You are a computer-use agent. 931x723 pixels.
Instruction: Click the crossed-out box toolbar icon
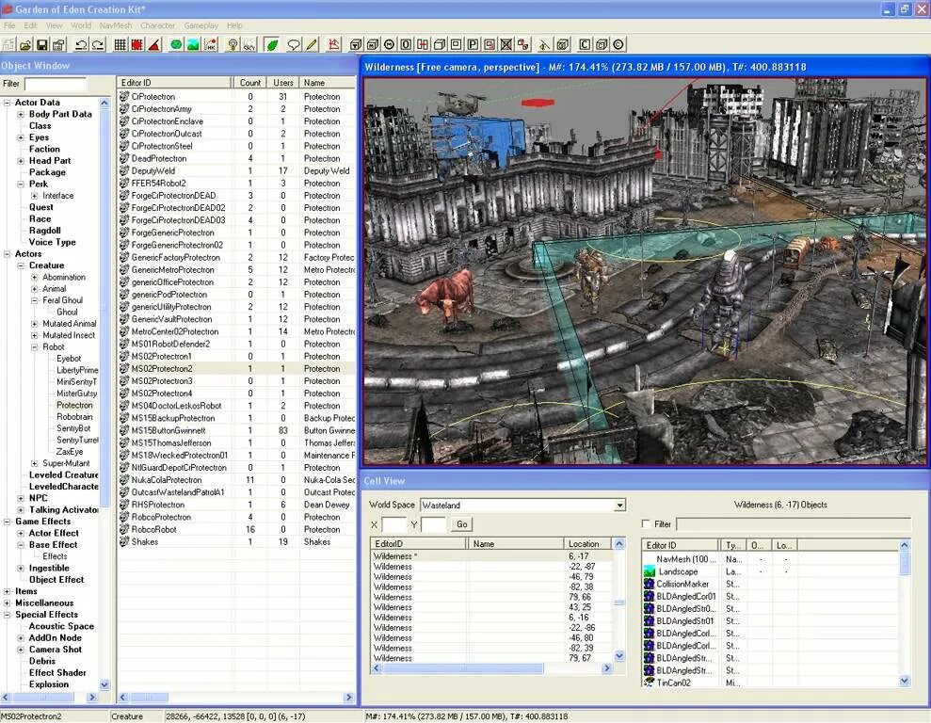(506, 44)
